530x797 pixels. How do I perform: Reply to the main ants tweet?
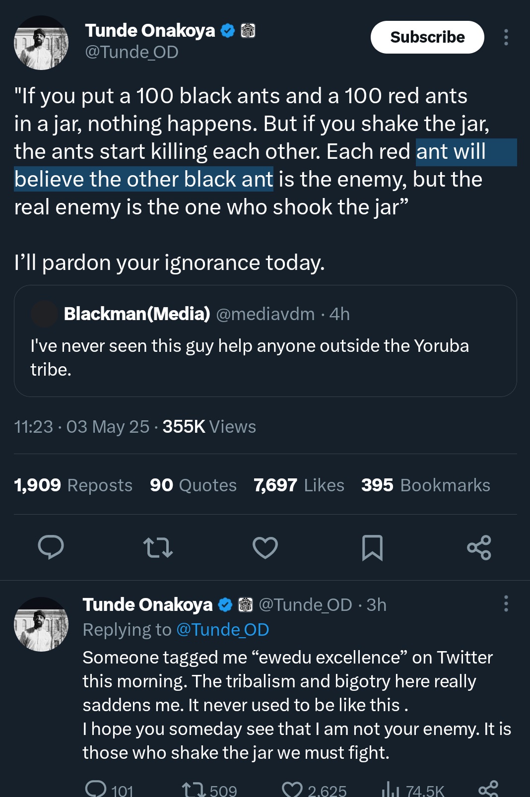tap(51, 547)
